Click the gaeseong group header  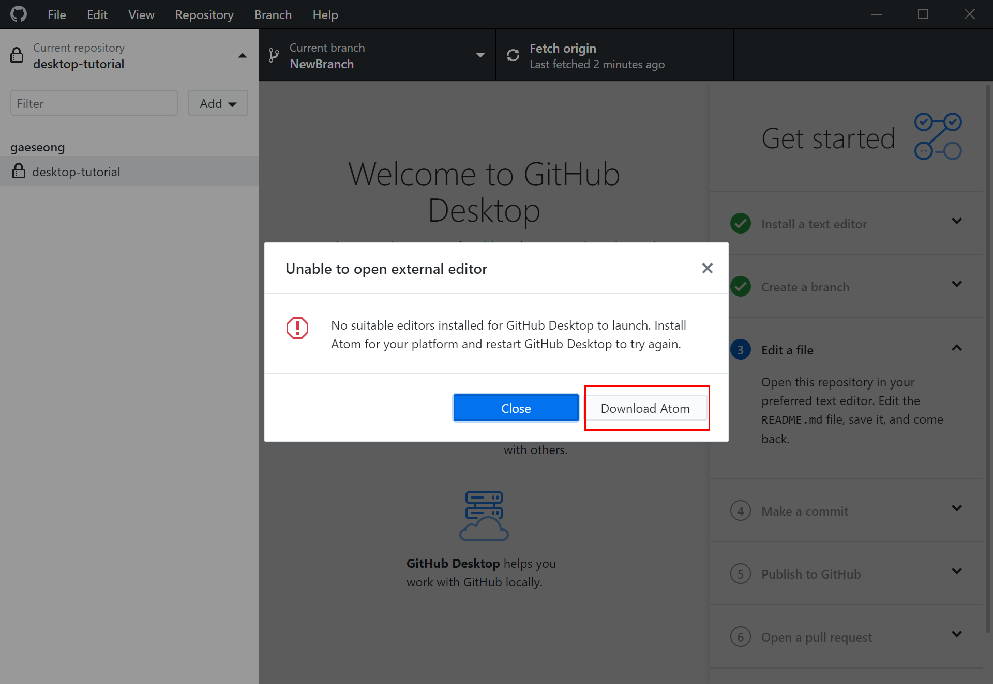(x=38, y=148)
